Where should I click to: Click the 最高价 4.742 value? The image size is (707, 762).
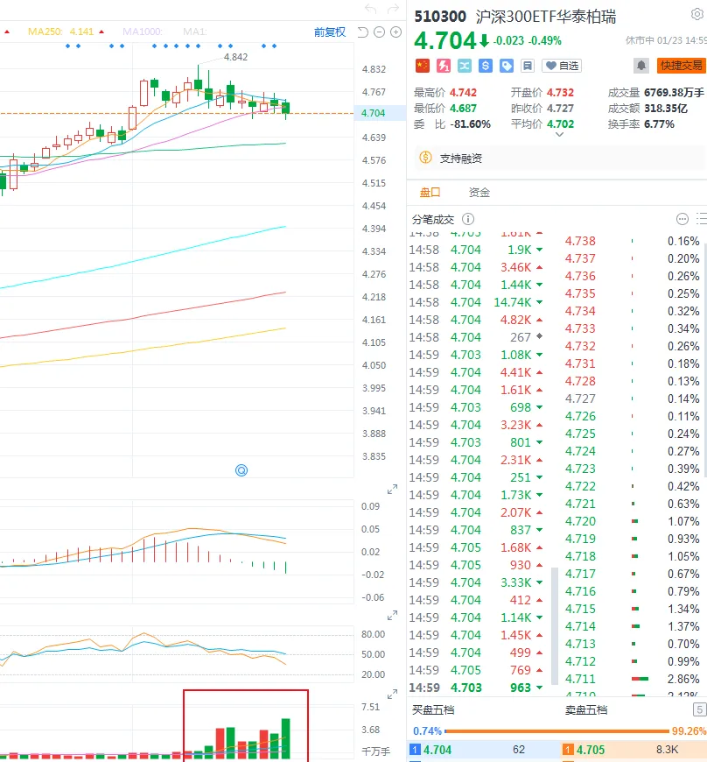click(x=463, y=92)
